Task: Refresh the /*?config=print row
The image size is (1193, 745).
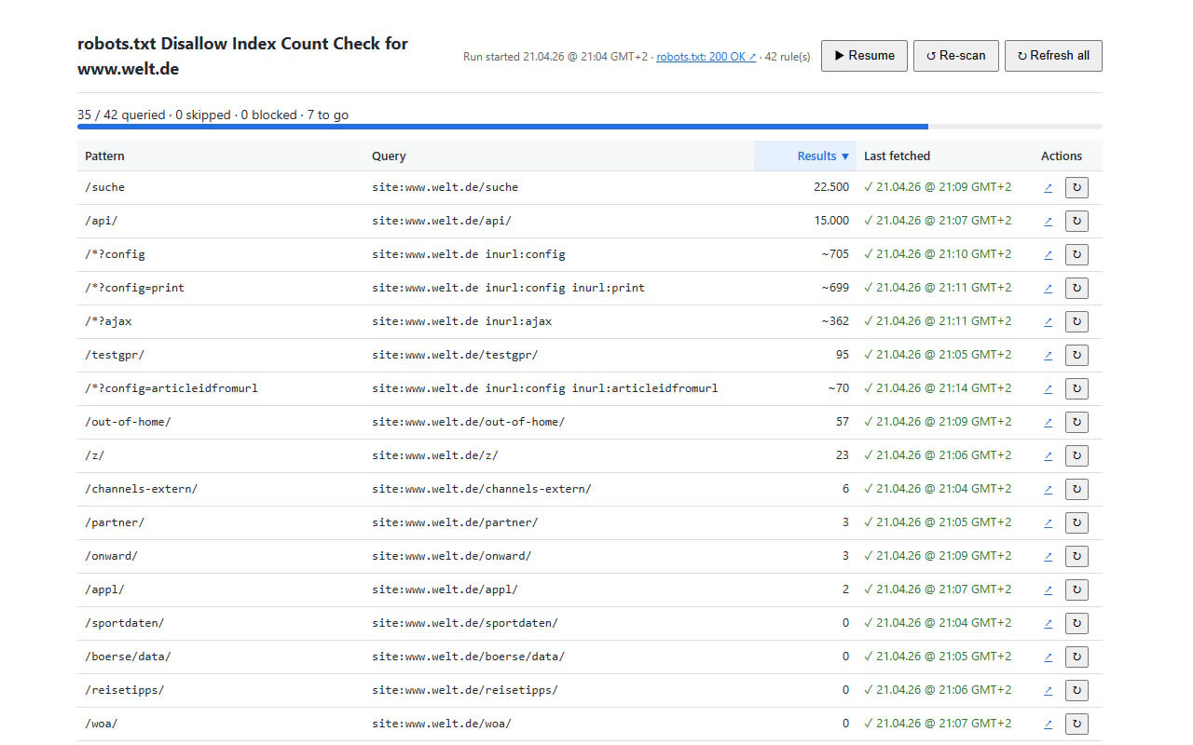Action: [x=1076, y=289]
